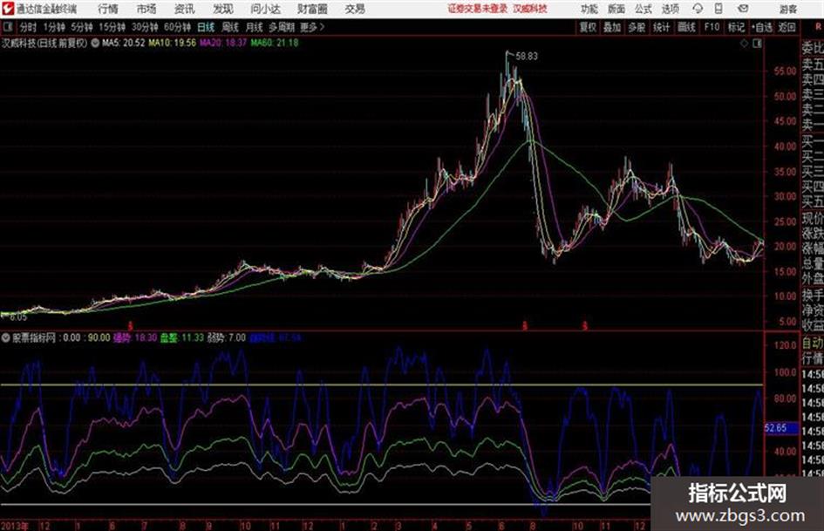Viewport: 824px width, 531px height.
Task: Switch to 15分钟 period
Action: 112,27
